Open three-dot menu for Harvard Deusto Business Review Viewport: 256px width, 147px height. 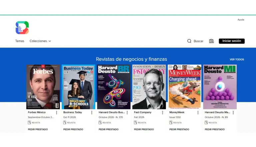pos(127,112)
